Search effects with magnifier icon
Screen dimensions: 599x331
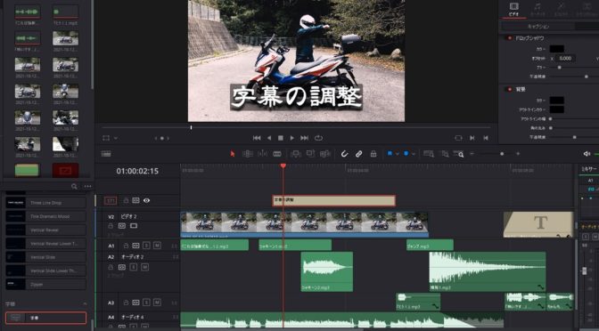[74, 187]
